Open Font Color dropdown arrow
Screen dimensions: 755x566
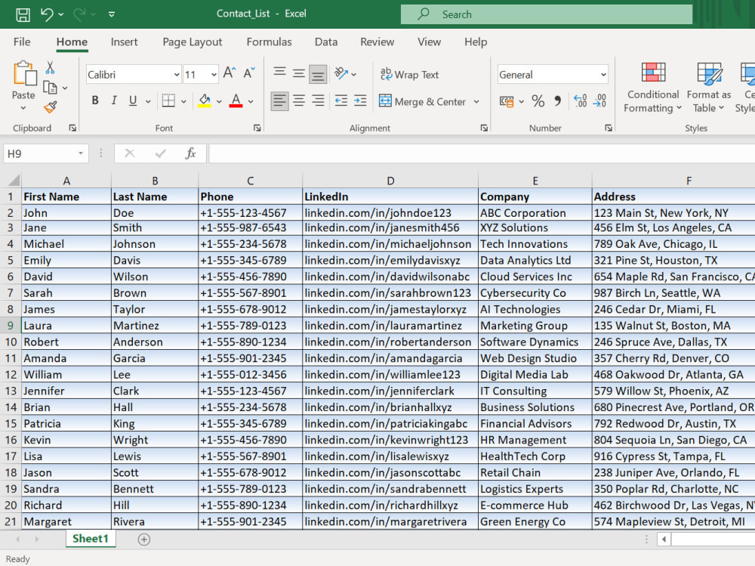pyautogui.click(x=251, y=101)
